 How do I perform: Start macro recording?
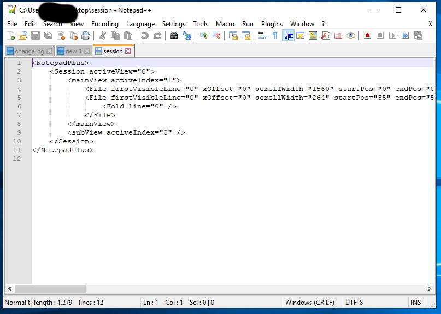tap(367, 35)
